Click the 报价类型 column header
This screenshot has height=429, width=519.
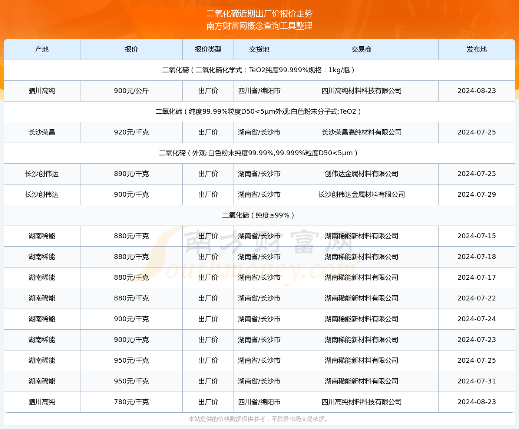(208, 49)
